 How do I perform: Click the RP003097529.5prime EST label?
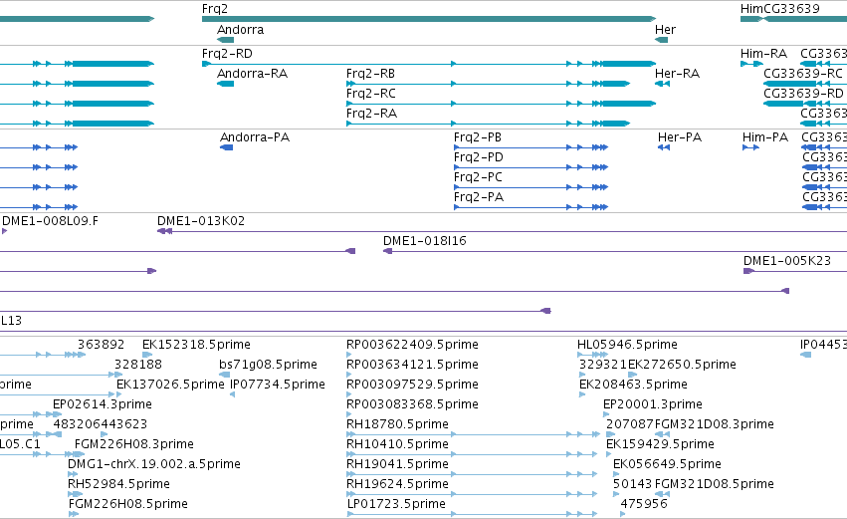coord(412,385)
